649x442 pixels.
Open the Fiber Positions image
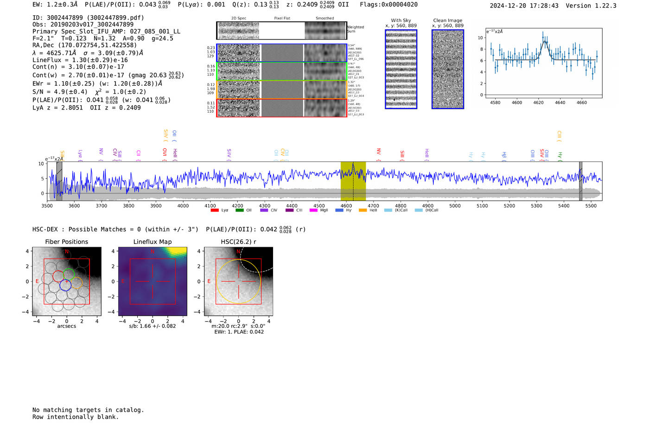pyautogui.click(x=67, y=282)
